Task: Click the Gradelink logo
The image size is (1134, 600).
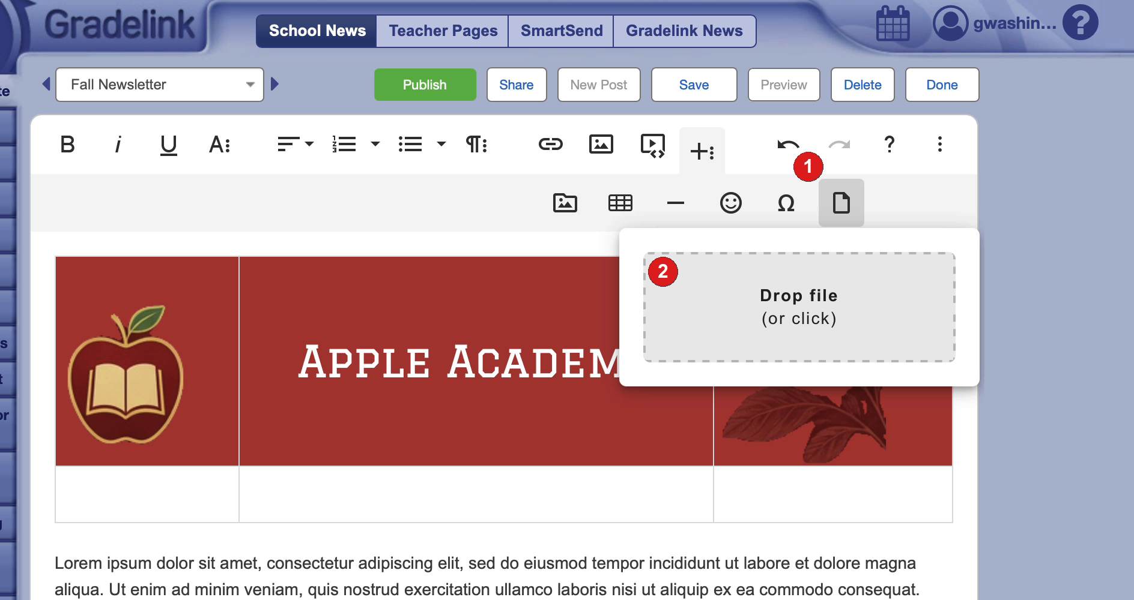Action: (120, 25)
